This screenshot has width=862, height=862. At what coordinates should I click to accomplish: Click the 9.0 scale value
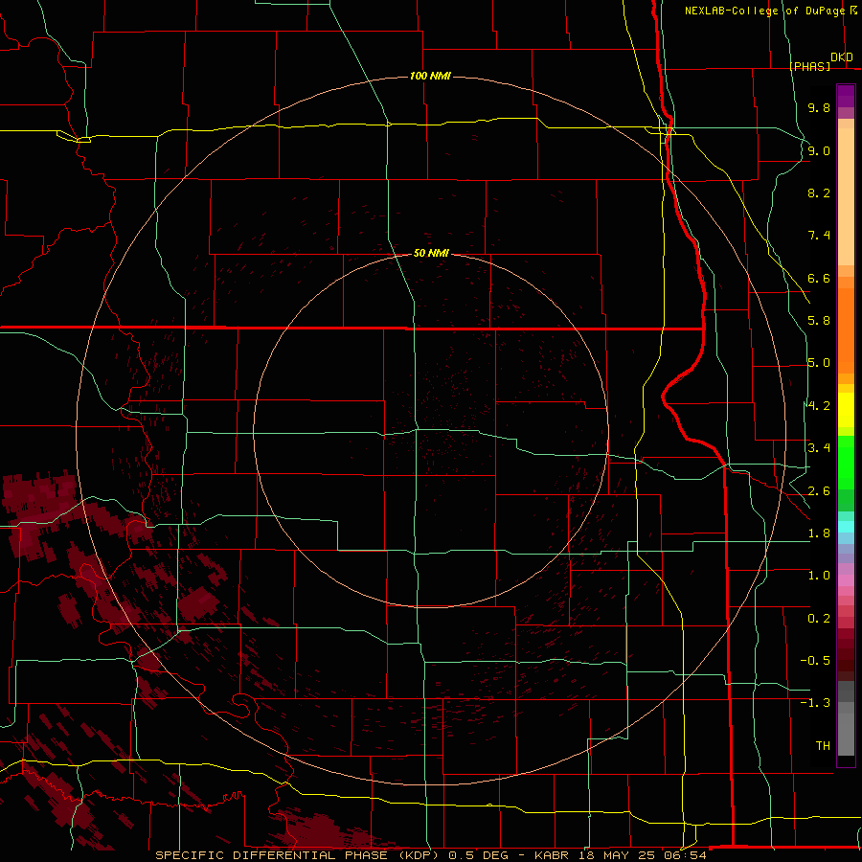(819, 150)
